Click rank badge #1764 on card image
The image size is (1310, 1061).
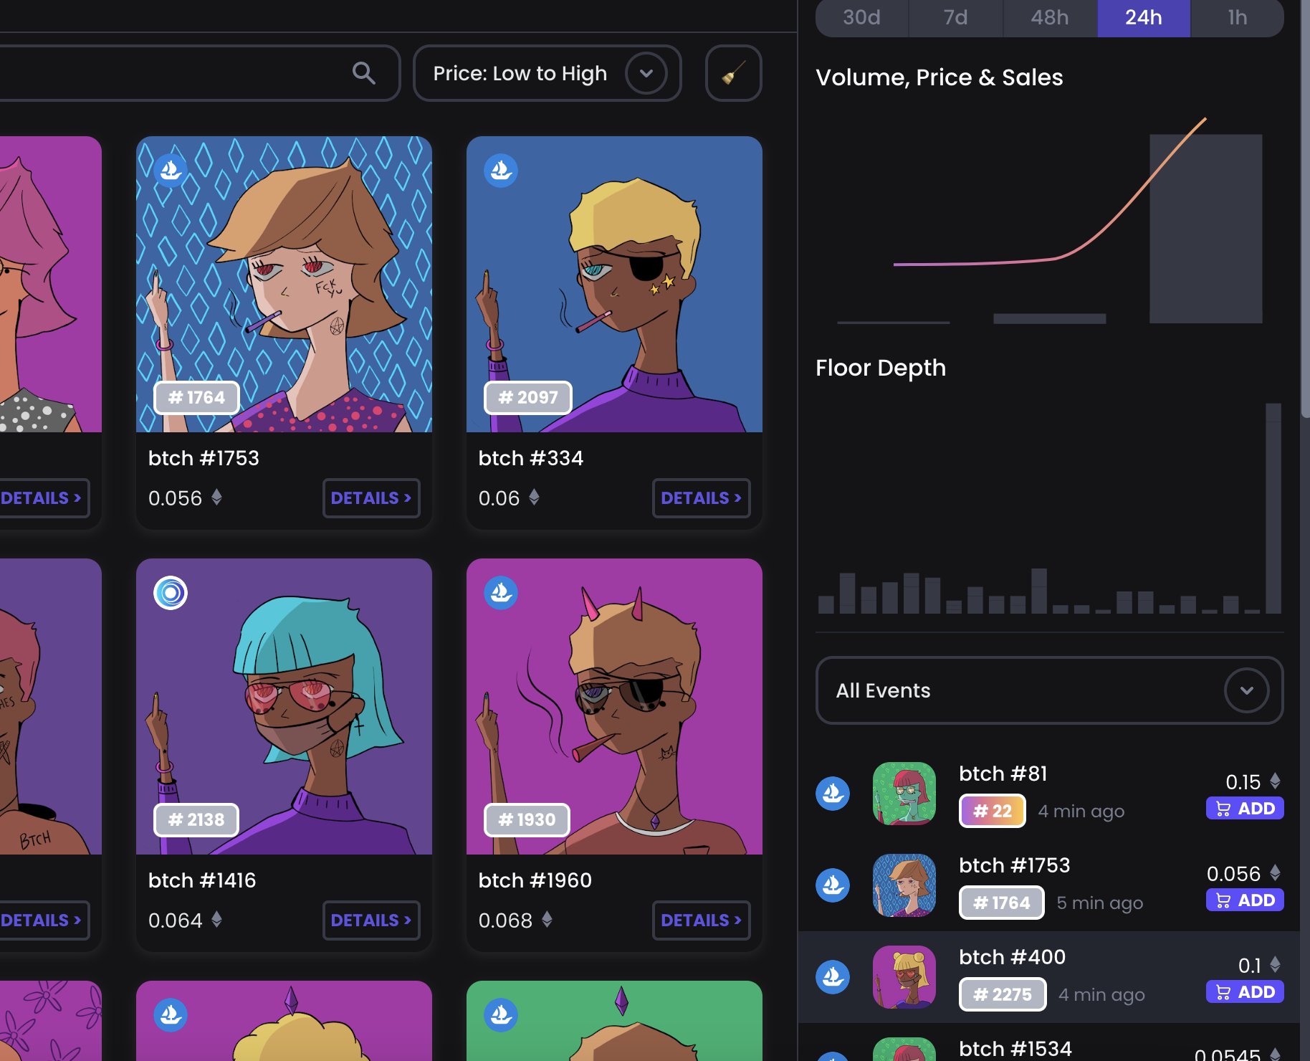pyautogui.click(x=196, y=397)
